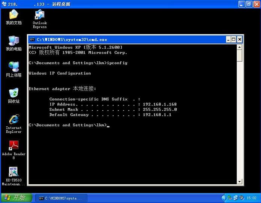
Task: Select the Adobe Reader 8 shortcut
Action: point(13,150)
